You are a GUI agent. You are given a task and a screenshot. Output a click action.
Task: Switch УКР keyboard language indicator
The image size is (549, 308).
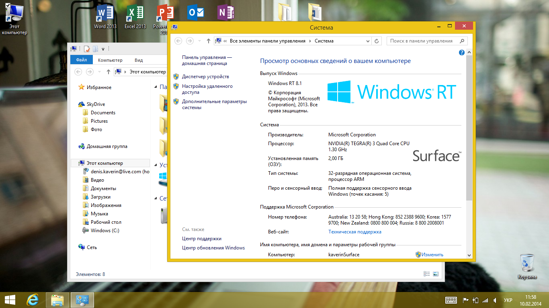coord(508,300)
